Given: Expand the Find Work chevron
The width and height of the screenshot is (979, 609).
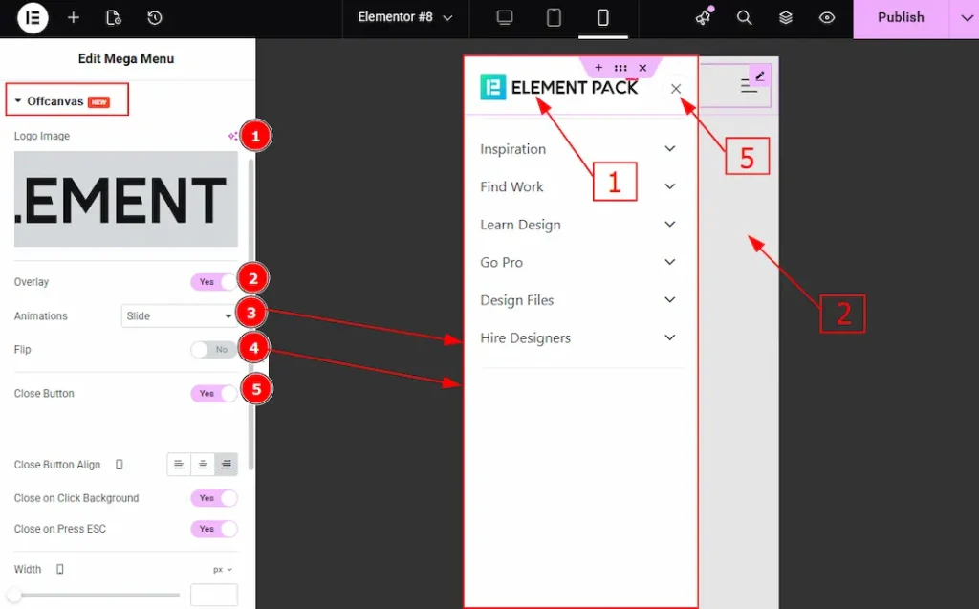Looking at the screenshot, I should click(x=670, y=186).
